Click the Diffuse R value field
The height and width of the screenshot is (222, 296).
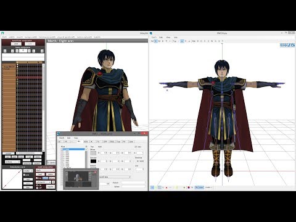coord(104,153)
